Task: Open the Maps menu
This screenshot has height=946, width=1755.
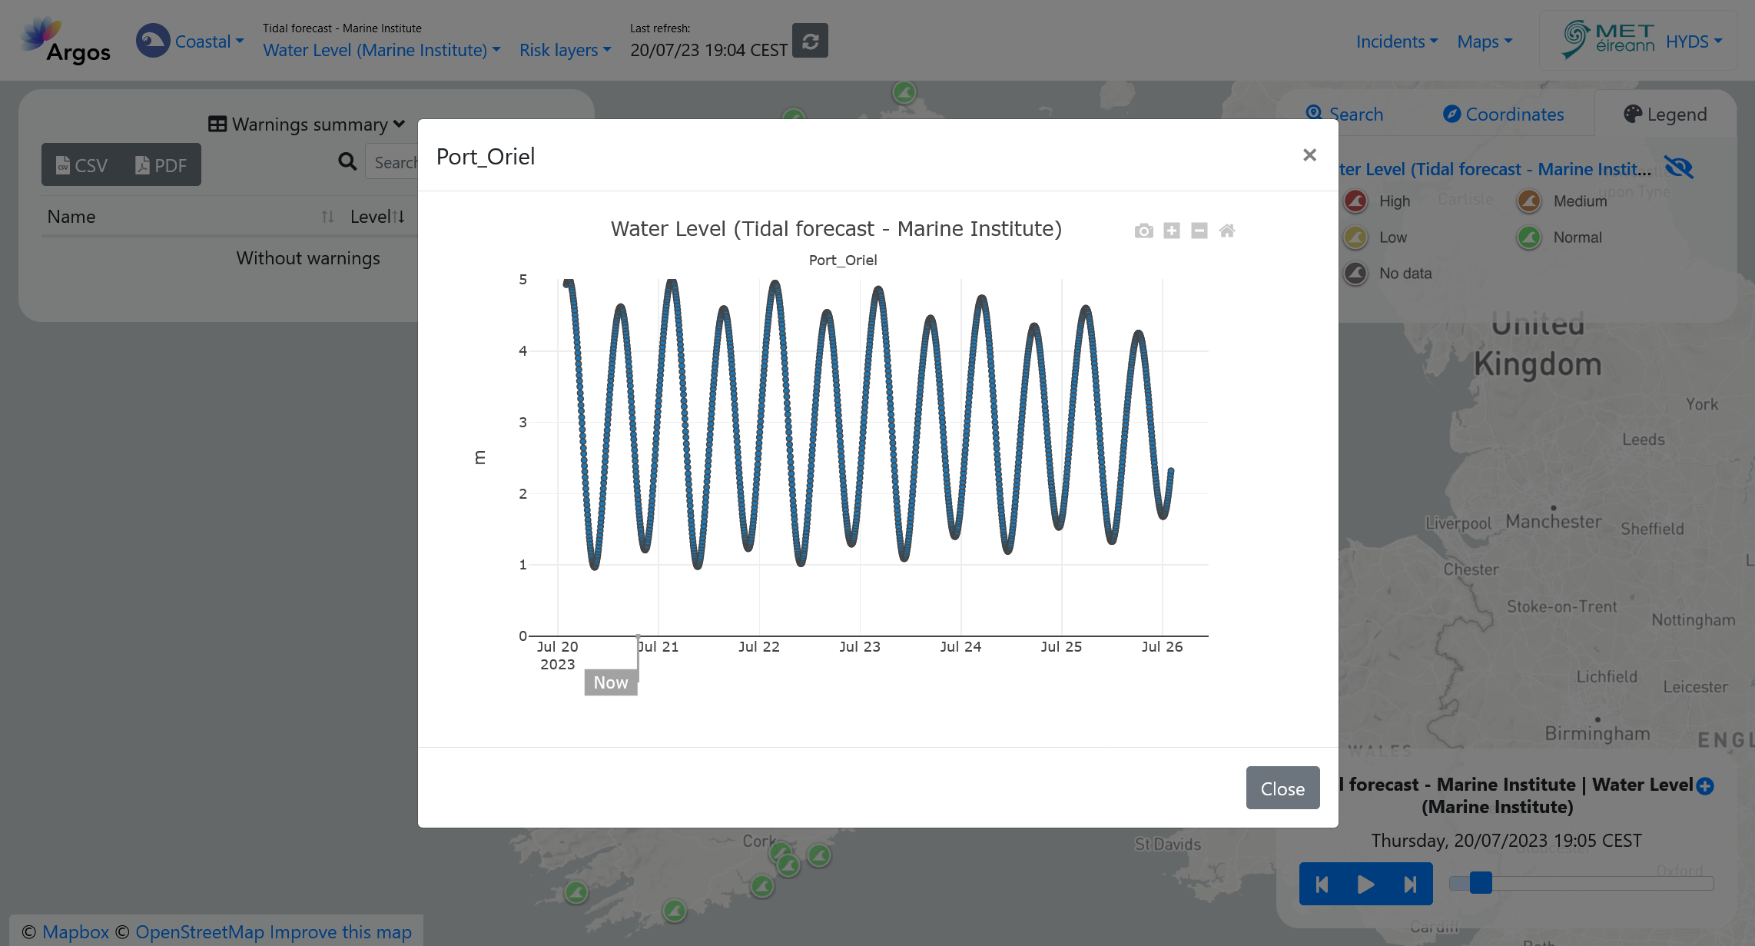Action: [1485, 40]
